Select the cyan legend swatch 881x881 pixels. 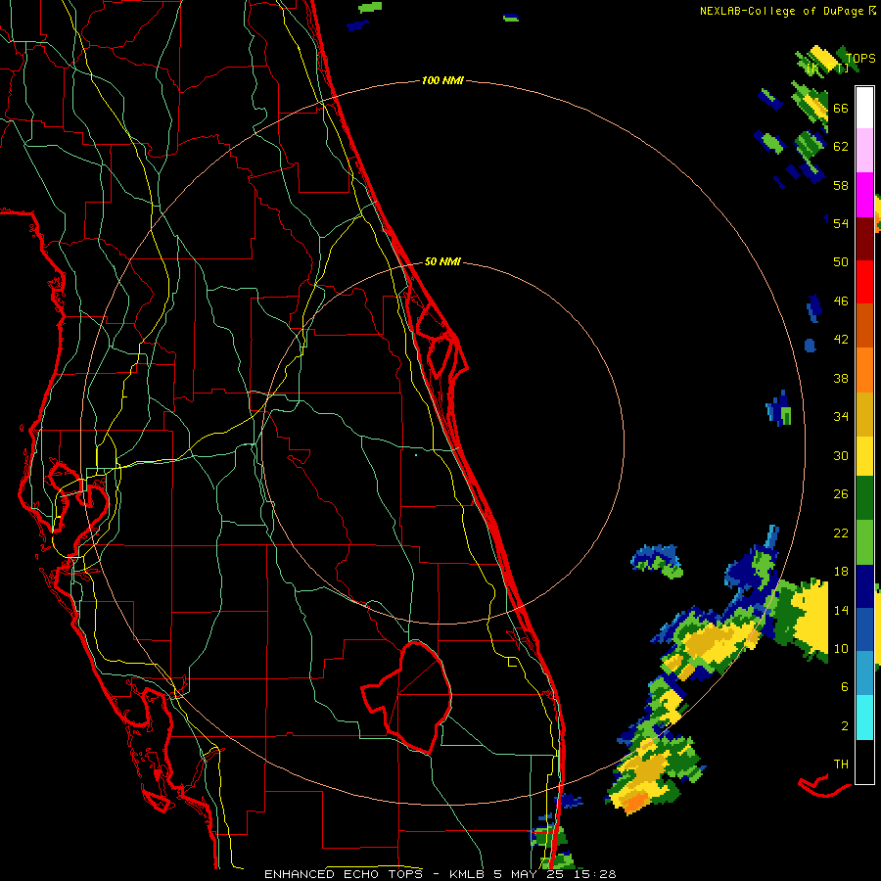click(864, 718)
